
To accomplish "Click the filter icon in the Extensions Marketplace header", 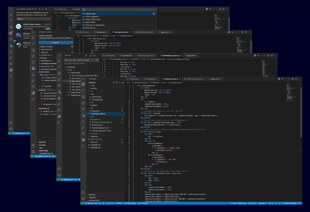I will click(x=39, y=9).
